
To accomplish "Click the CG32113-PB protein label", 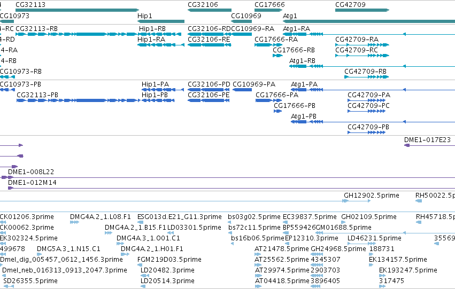I will 37,95.
